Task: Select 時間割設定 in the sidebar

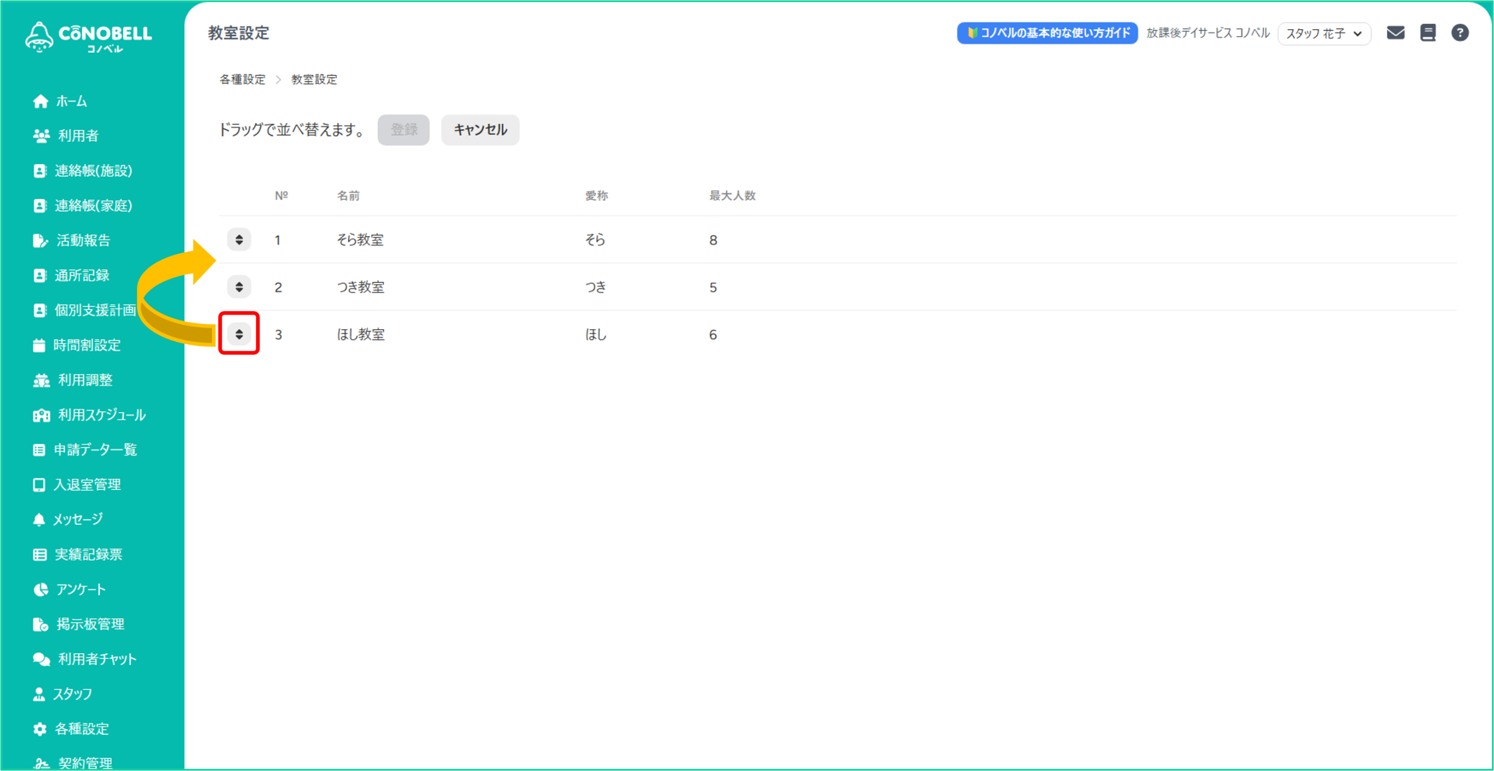Action: click(86, 346)
